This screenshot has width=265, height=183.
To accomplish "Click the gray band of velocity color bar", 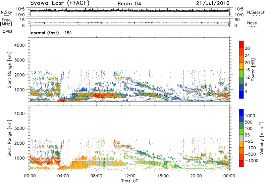I will pos(241,138).
